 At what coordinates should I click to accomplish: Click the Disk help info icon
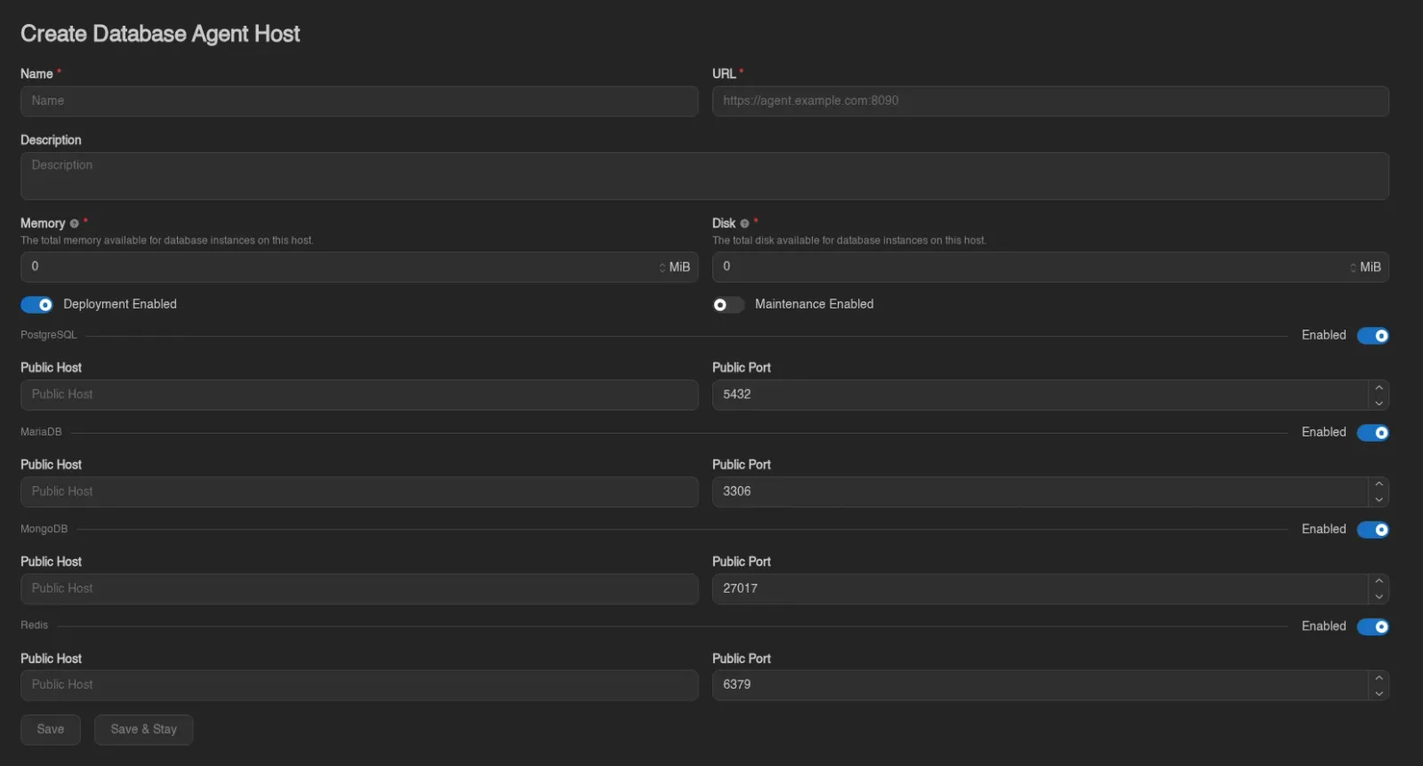[744, 224]
